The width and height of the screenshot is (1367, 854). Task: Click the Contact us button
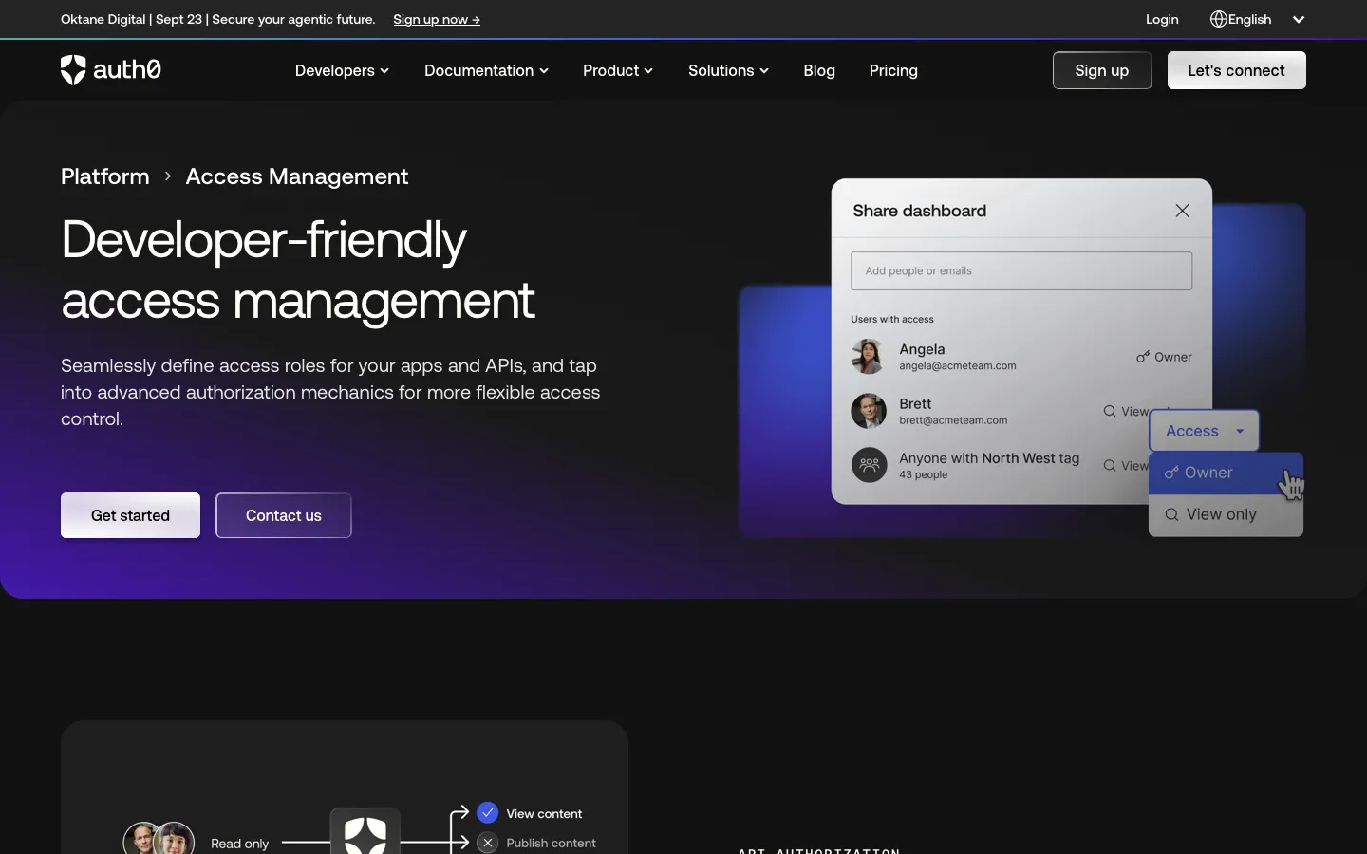[x=284, y=515]
